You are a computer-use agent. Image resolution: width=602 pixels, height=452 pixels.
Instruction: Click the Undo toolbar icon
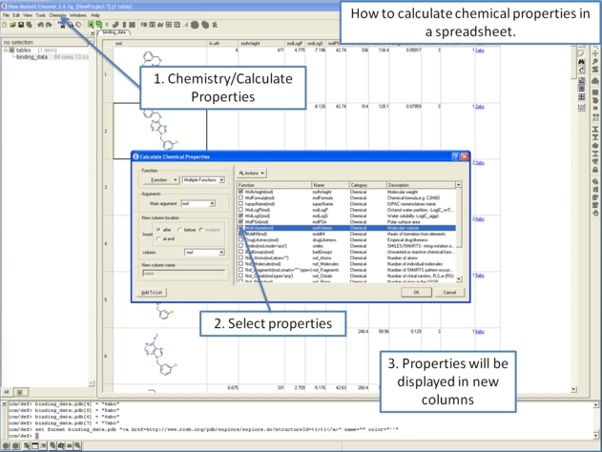[39, 25]
